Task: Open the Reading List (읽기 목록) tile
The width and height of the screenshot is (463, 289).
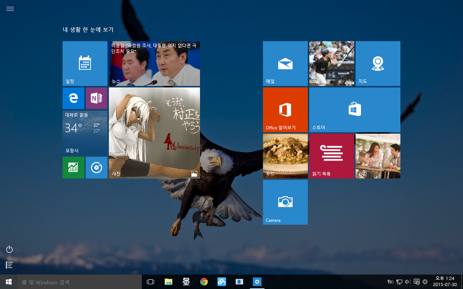Action: pos(331,156)
